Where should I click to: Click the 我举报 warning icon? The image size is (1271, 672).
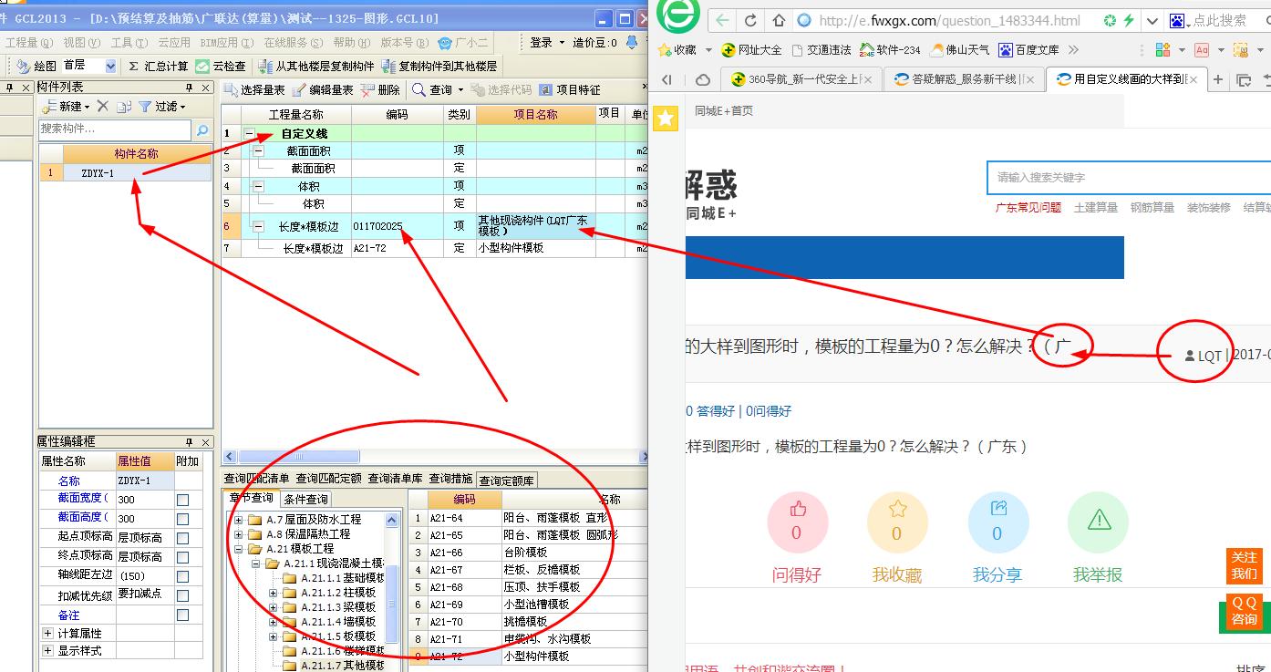1098,522
